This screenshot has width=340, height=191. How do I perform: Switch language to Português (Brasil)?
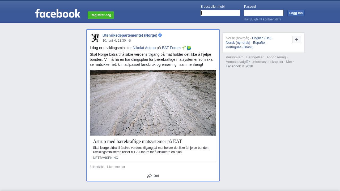240,47
